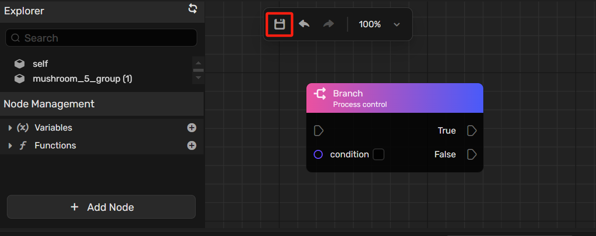The image size is (596, 236).
Task: Click the Branch node icon
Action: (x=320, y=94)
